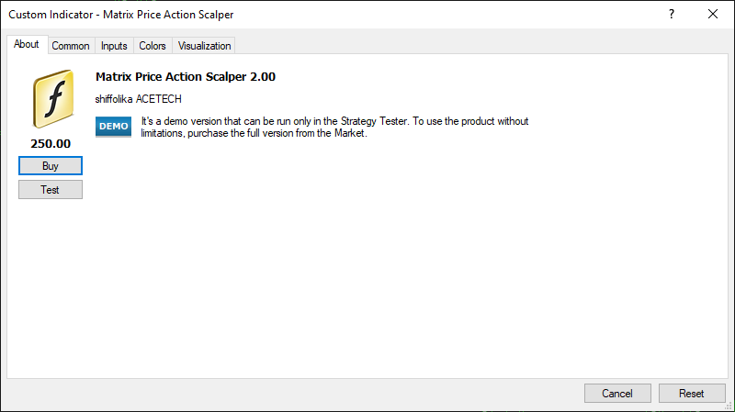Show the Visualization tab

click(x=205, y=46)
